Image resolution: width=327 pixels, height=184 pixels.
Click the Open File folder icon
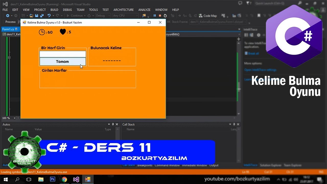(x=31, y=16)
